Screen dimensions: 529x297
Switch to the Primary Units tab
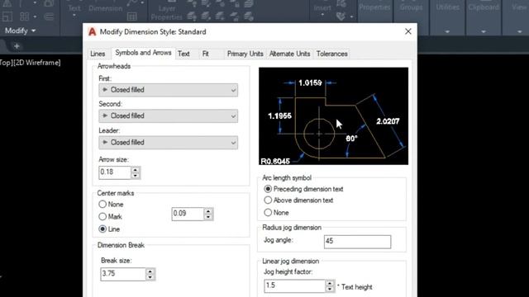(245, 54)
